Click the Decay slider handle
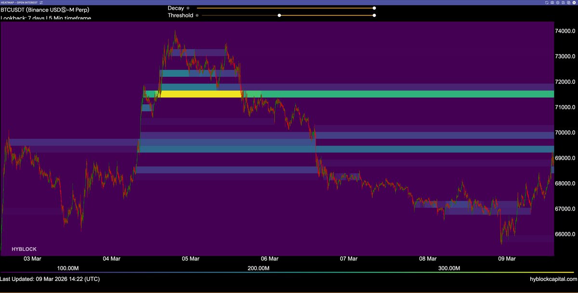Image resolution: width=578 pixels, height=293 pixels. coord(374,8)
